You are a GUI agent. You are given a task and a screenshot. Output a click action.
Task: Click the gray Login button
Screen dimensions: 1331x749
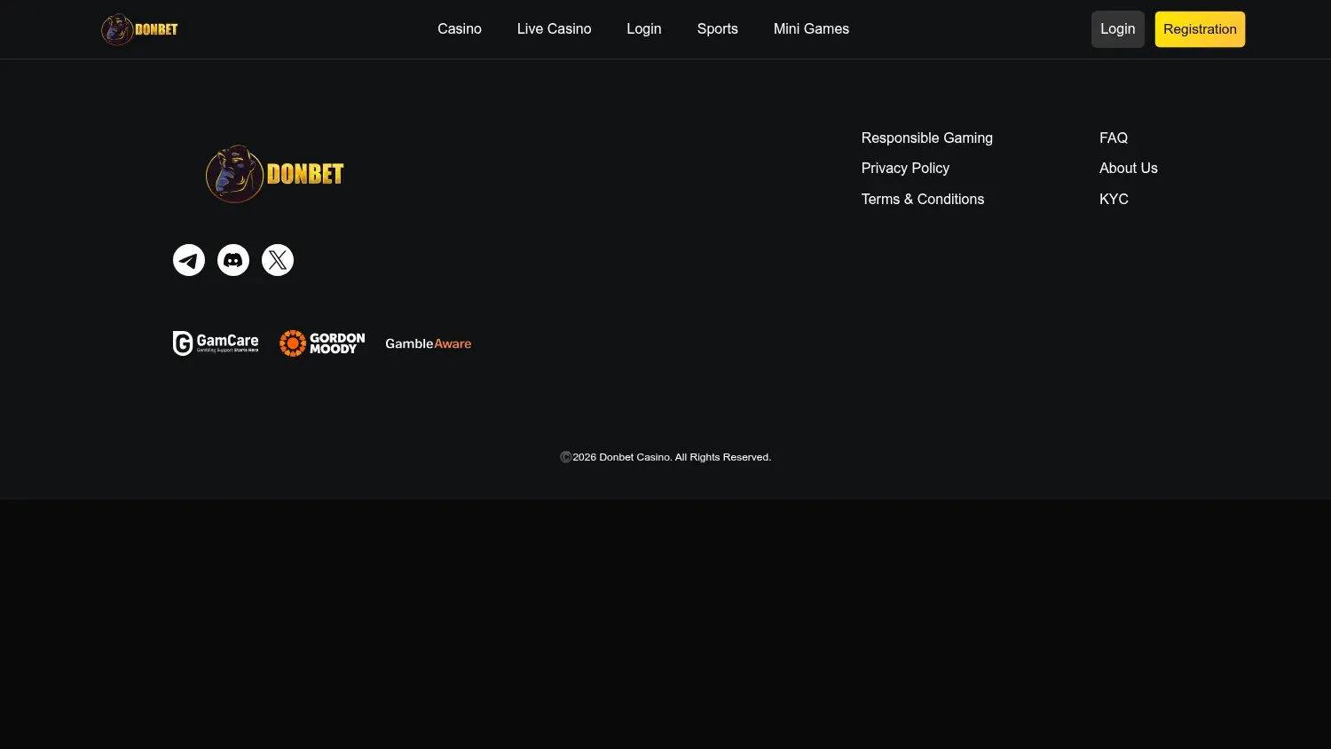coord(1118,29)
